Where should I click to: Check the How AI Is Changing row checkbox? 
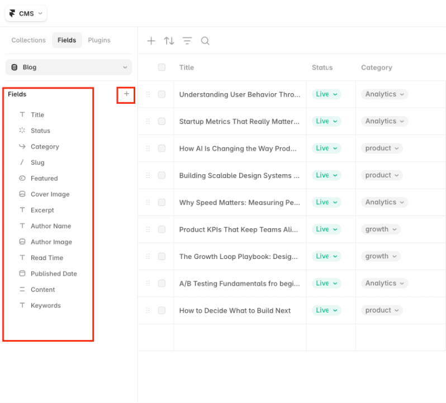point(162,148)
